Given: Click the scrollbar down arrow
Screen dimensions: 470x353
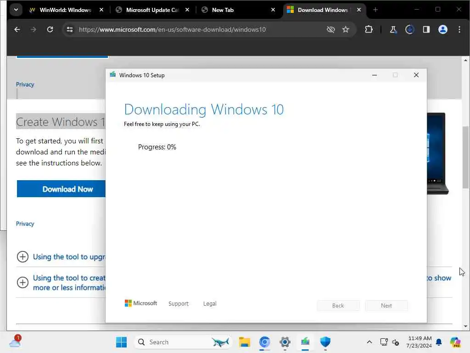Looking at the screenshot, I should (x=465, y=326).
